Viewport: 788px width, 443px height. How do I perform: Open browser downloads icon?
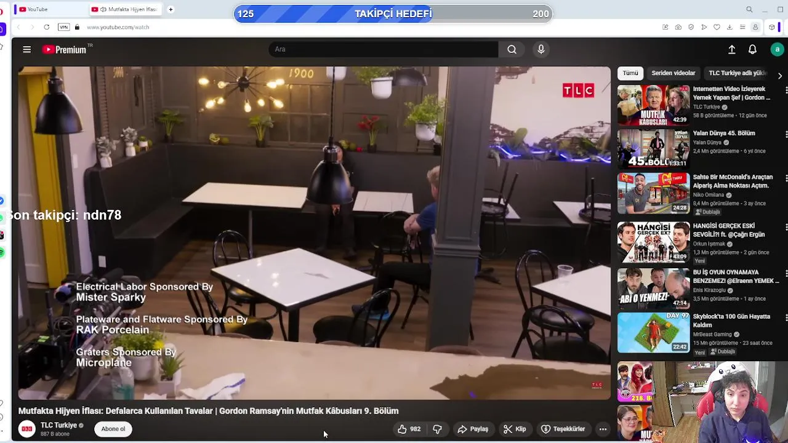click(x=730, y=27)
